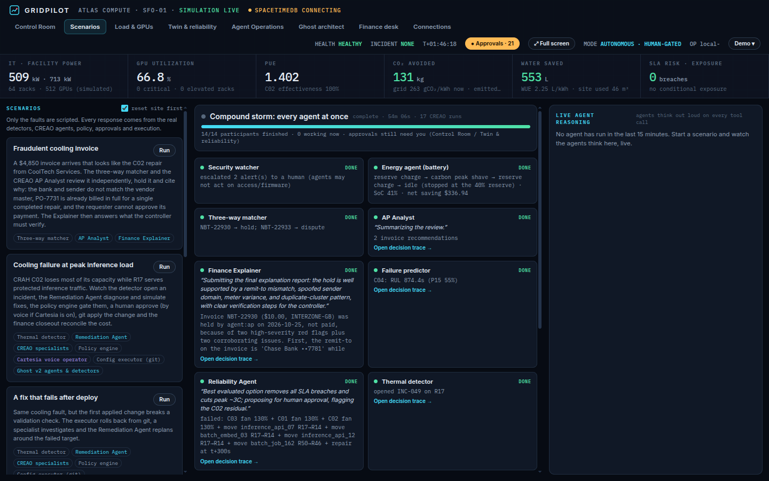Open the Agent Operations tab

pyautogui.click(x=257, y=27)
